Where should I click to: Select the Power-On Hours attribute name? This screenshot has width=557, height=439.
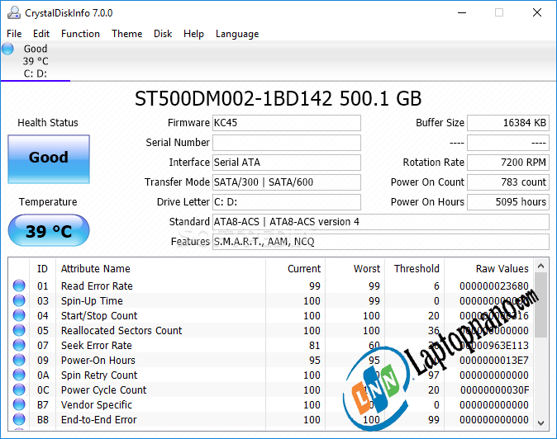pos(98,361)
